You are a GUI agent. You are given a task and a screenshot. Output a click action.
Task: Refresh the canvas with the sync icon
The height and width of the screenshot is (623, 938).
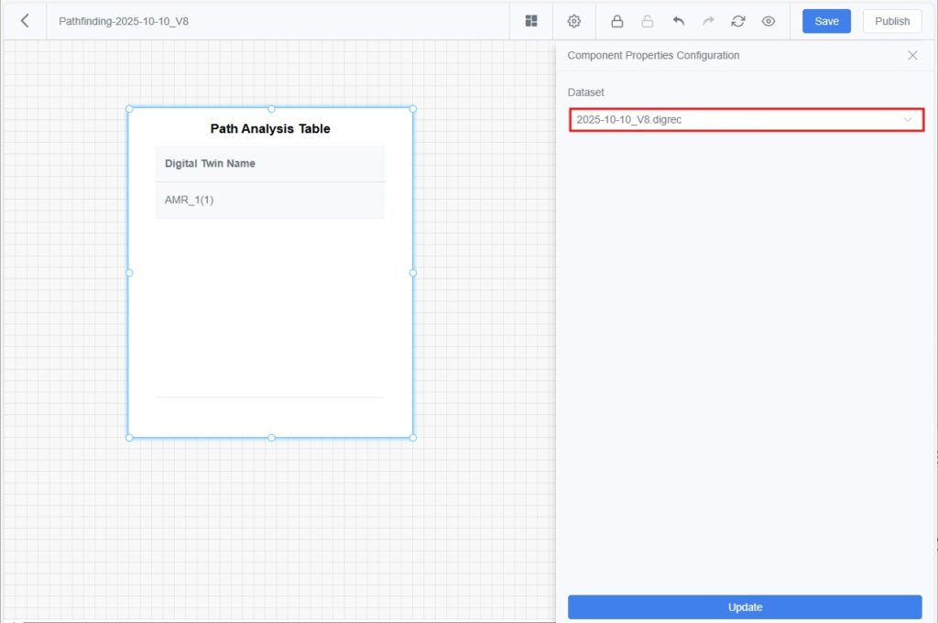pos(738,21)
